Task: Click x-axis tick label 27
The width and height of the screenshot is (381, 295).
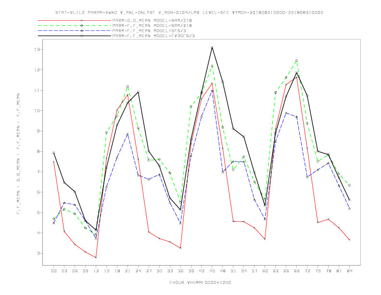Action: [x=149, y=271]
